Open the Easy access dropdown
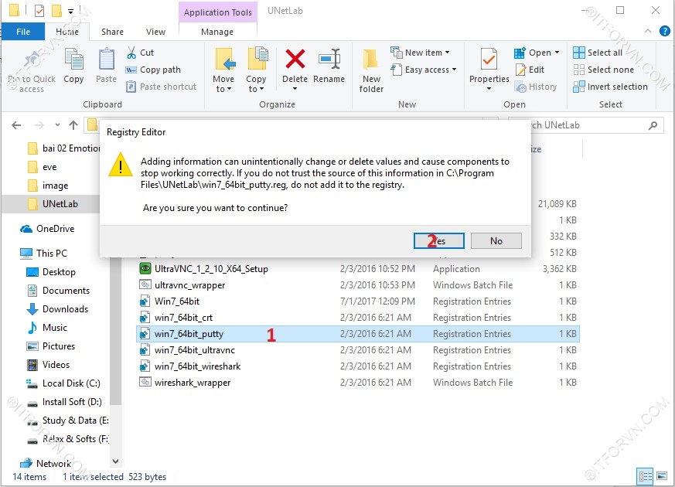The height and width of the screenshot is (487, 675). (x=424, y=70)
